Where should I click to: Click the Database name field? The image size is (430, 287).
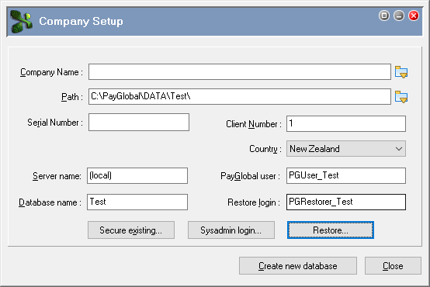(137, 202)
